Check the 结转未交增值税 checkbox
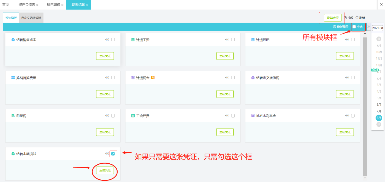The image size is (385, 182). click(x=353, y=78)
